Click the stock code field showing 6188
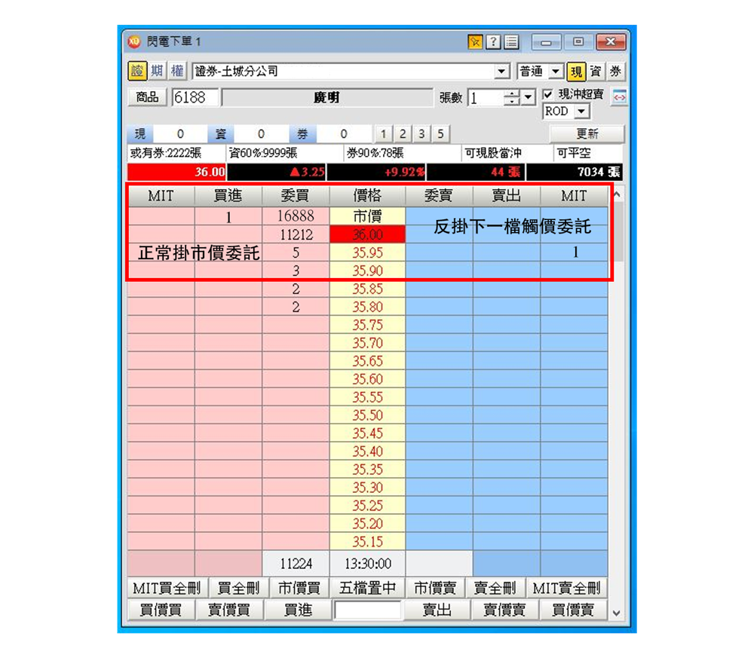 (x=195, y=97)
